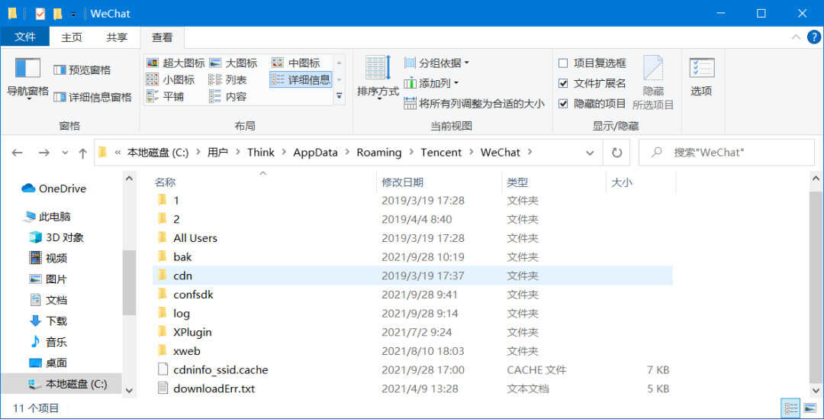824x419 pixels.
Task: Expand the layout gallery more arrow
Action: click(x=339, y=97)
